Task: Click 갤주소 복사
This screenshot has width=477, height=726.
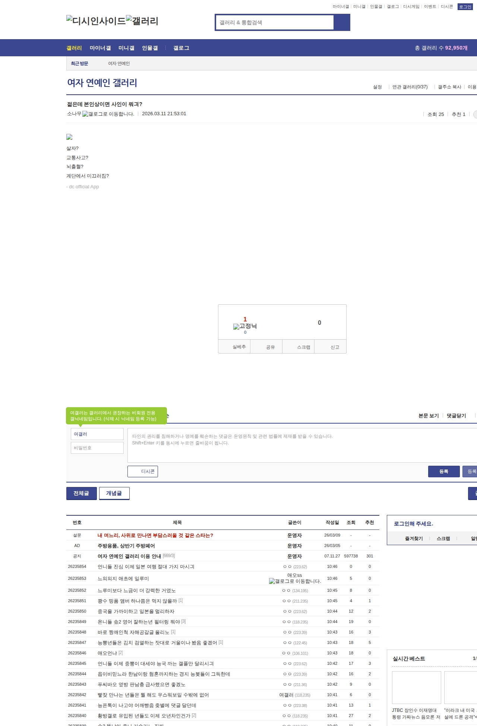Action: click(449, 87)
